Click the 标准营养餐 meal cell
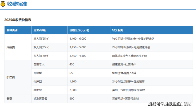This screenshot has height=108, width=196. click(x=40, y=98)
